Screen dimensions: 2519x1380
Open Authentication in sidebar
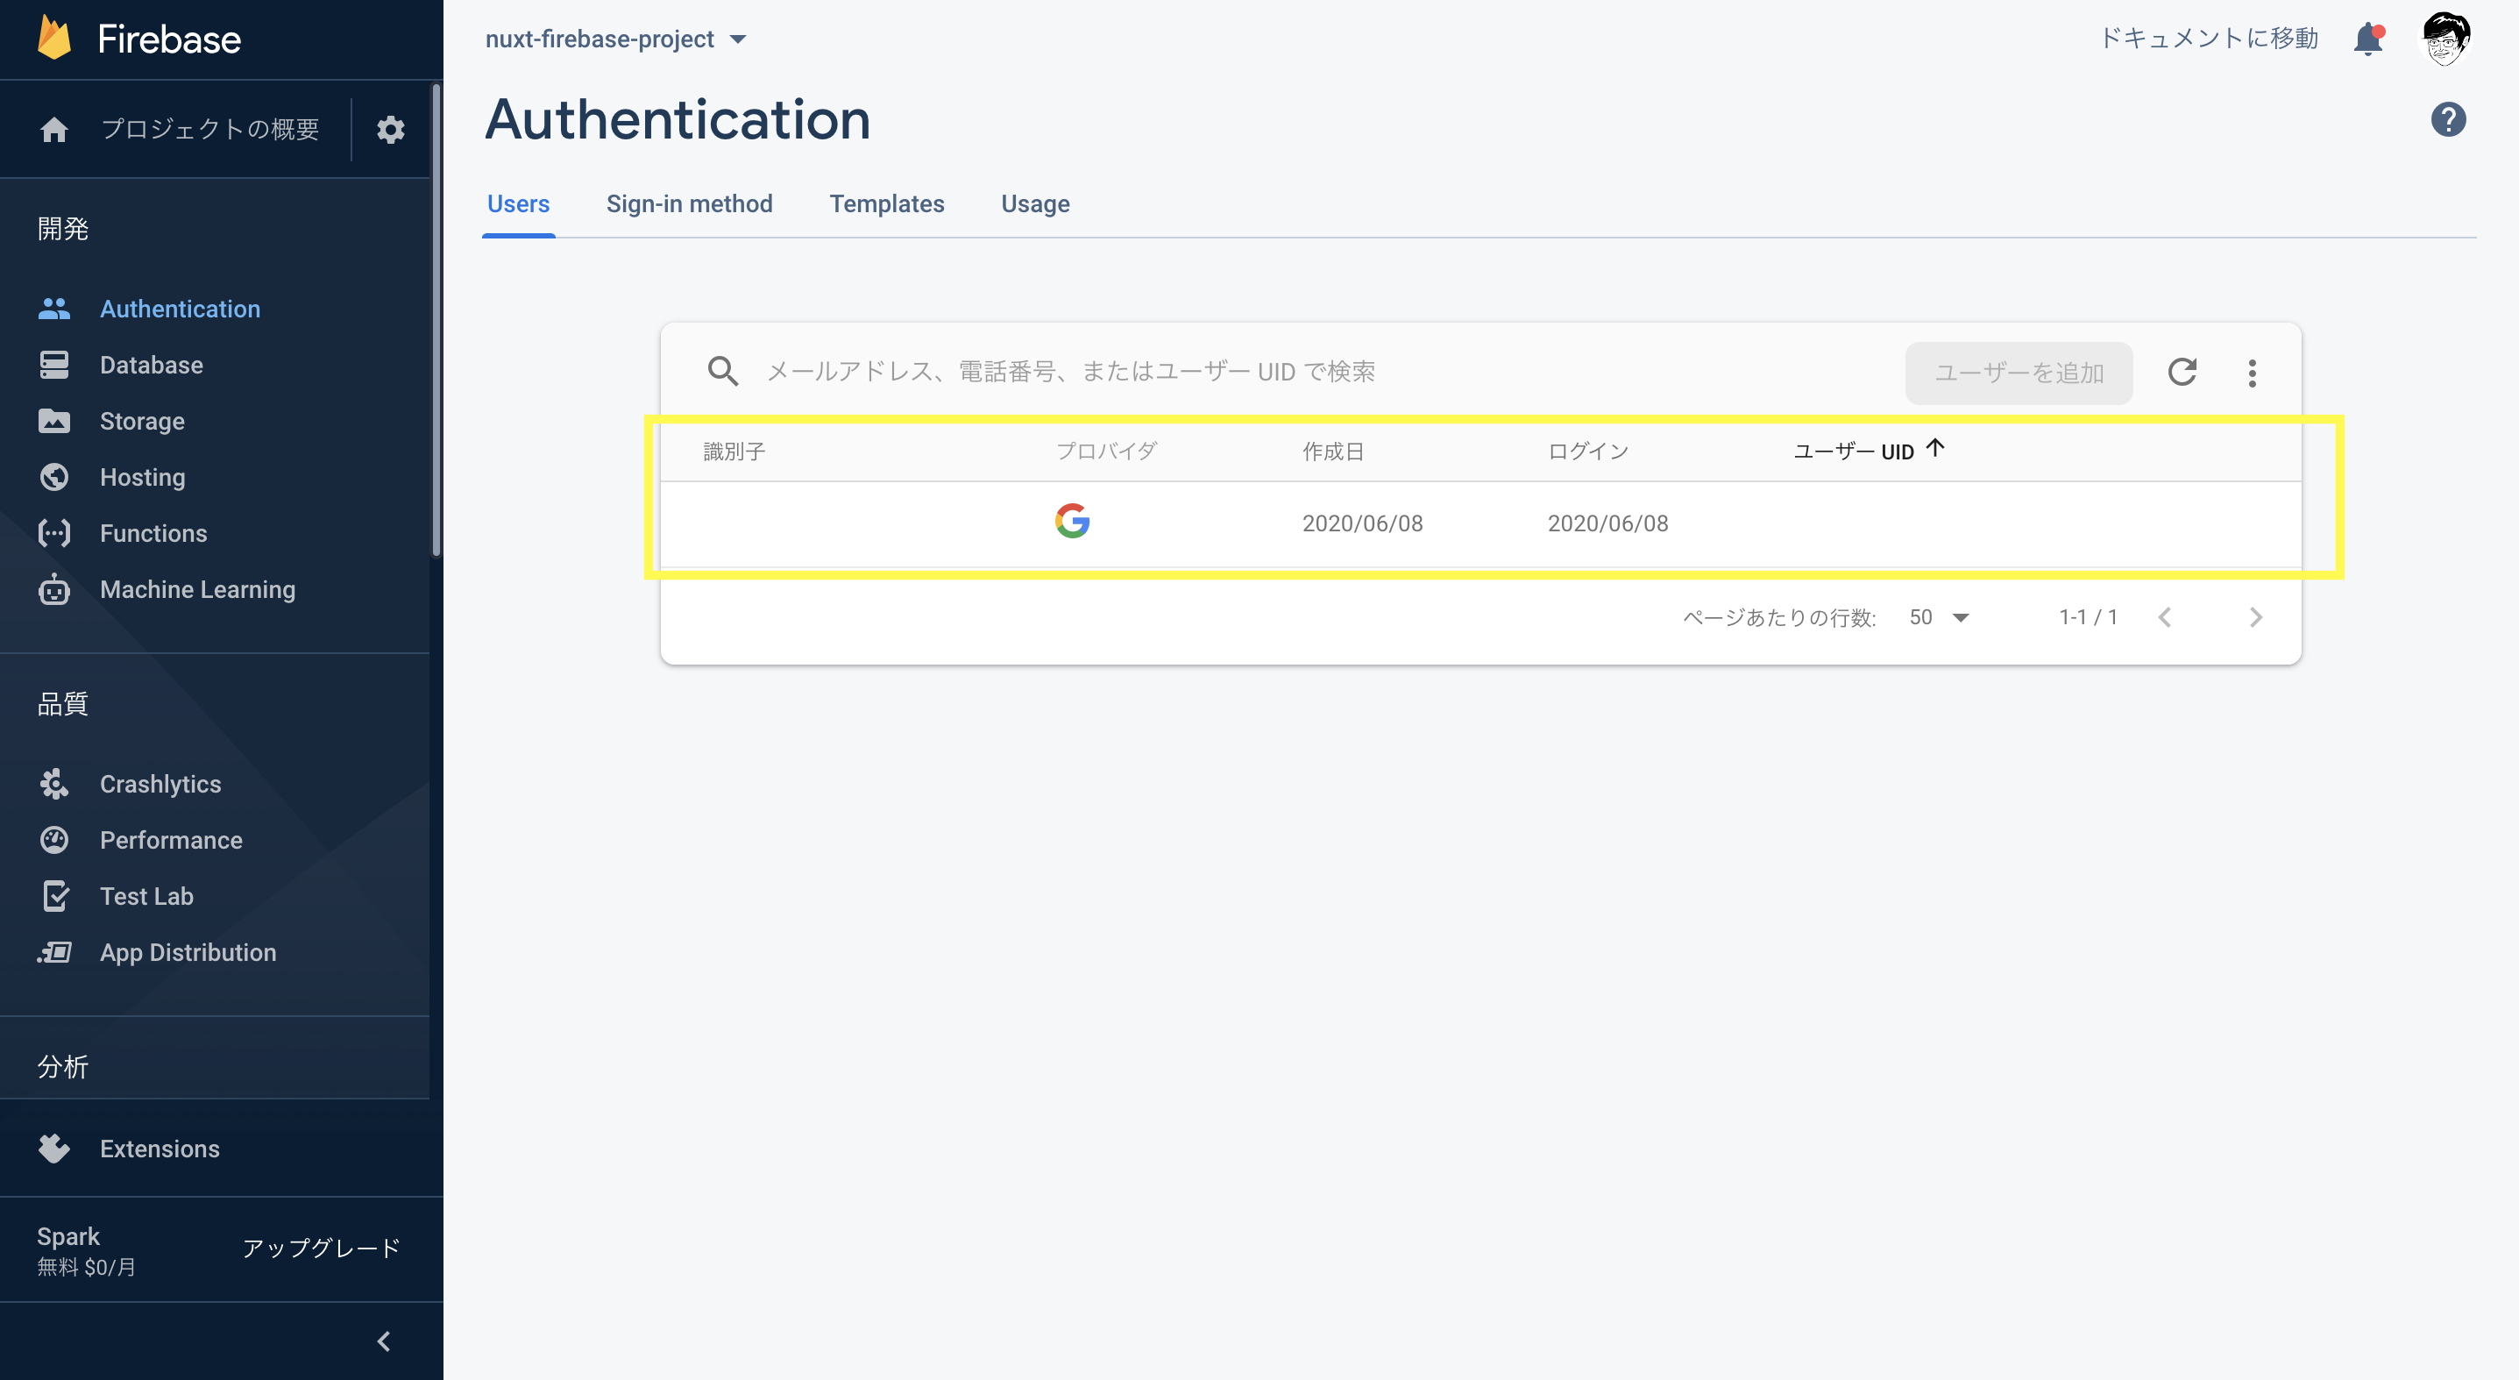pos(180,309)
